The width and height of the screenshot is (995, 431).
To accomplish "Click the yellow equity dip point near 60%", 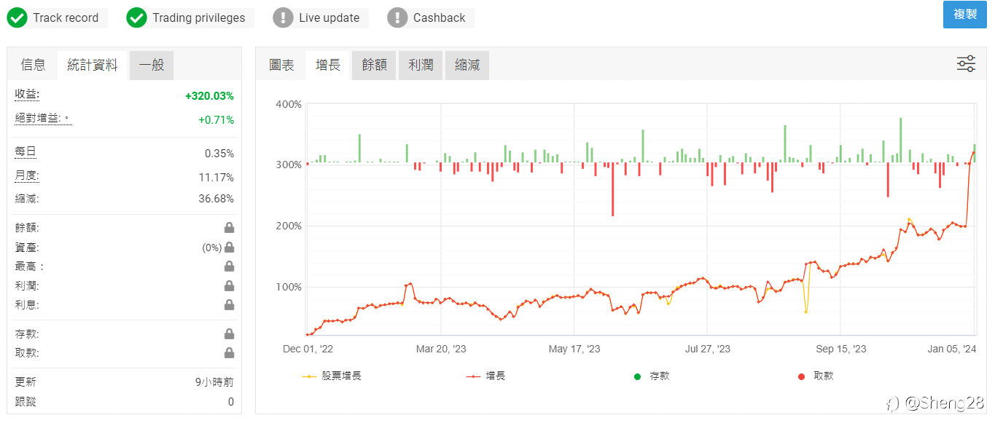I will coord(805,312).
